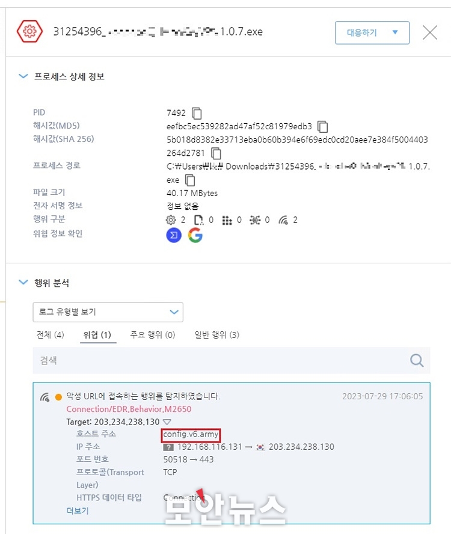Collapse the Target 203.234.238.130 details
The height and width of the screenshot is (534, 451).
(167, 422)
